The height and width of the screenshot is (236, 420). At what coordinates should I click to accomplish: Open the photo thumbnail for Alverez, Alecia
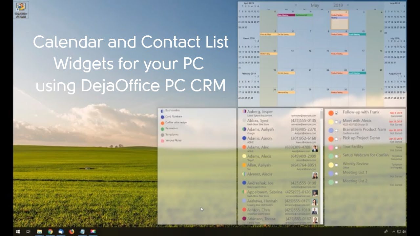pos(315,175)
